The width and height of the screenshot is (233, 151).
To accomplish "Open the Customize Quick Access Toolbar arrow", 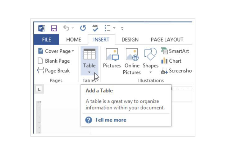I will point(122,29).
